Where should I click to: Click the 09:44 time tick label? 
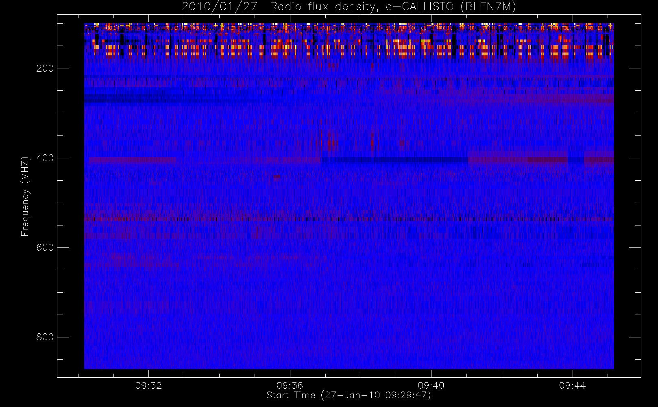pyautogui.click(x=572, y=385)
